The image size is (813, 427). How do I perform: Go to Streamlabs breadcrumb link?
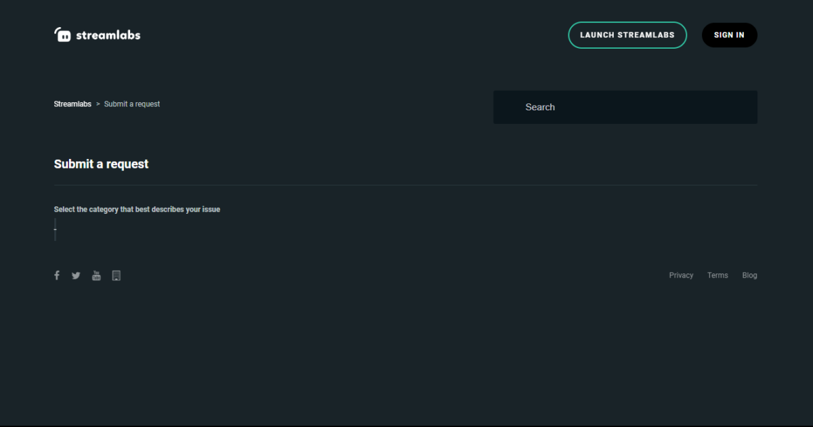click(72, 104)
